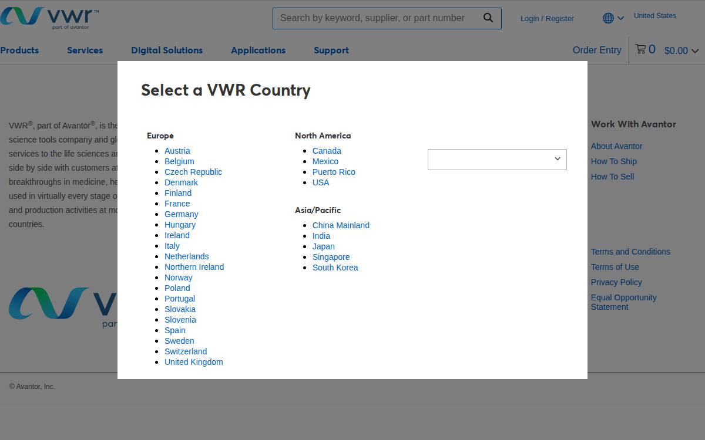Select Canada

pos(327,151)
